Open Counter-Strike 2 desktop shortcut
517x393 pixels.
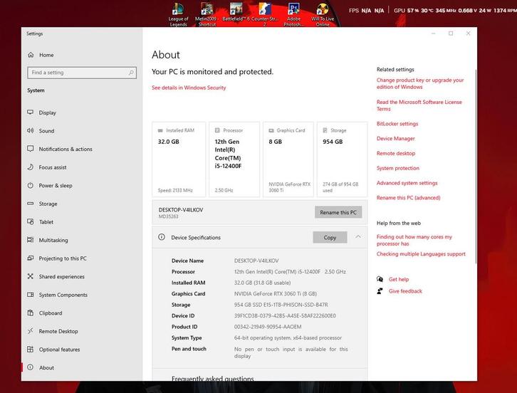(x=265, y=14)
